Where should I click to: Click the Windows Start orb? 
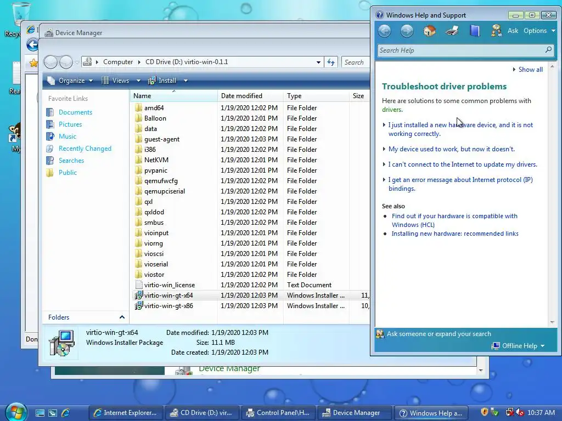(16, 412)
